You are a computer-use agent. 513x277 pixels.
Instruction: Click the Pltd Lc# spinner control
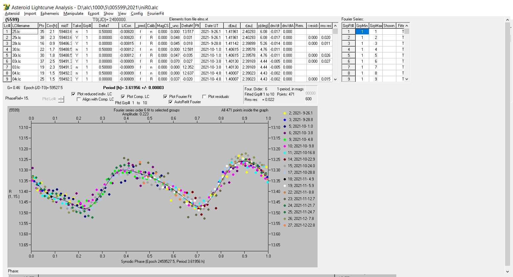[61, 99]
